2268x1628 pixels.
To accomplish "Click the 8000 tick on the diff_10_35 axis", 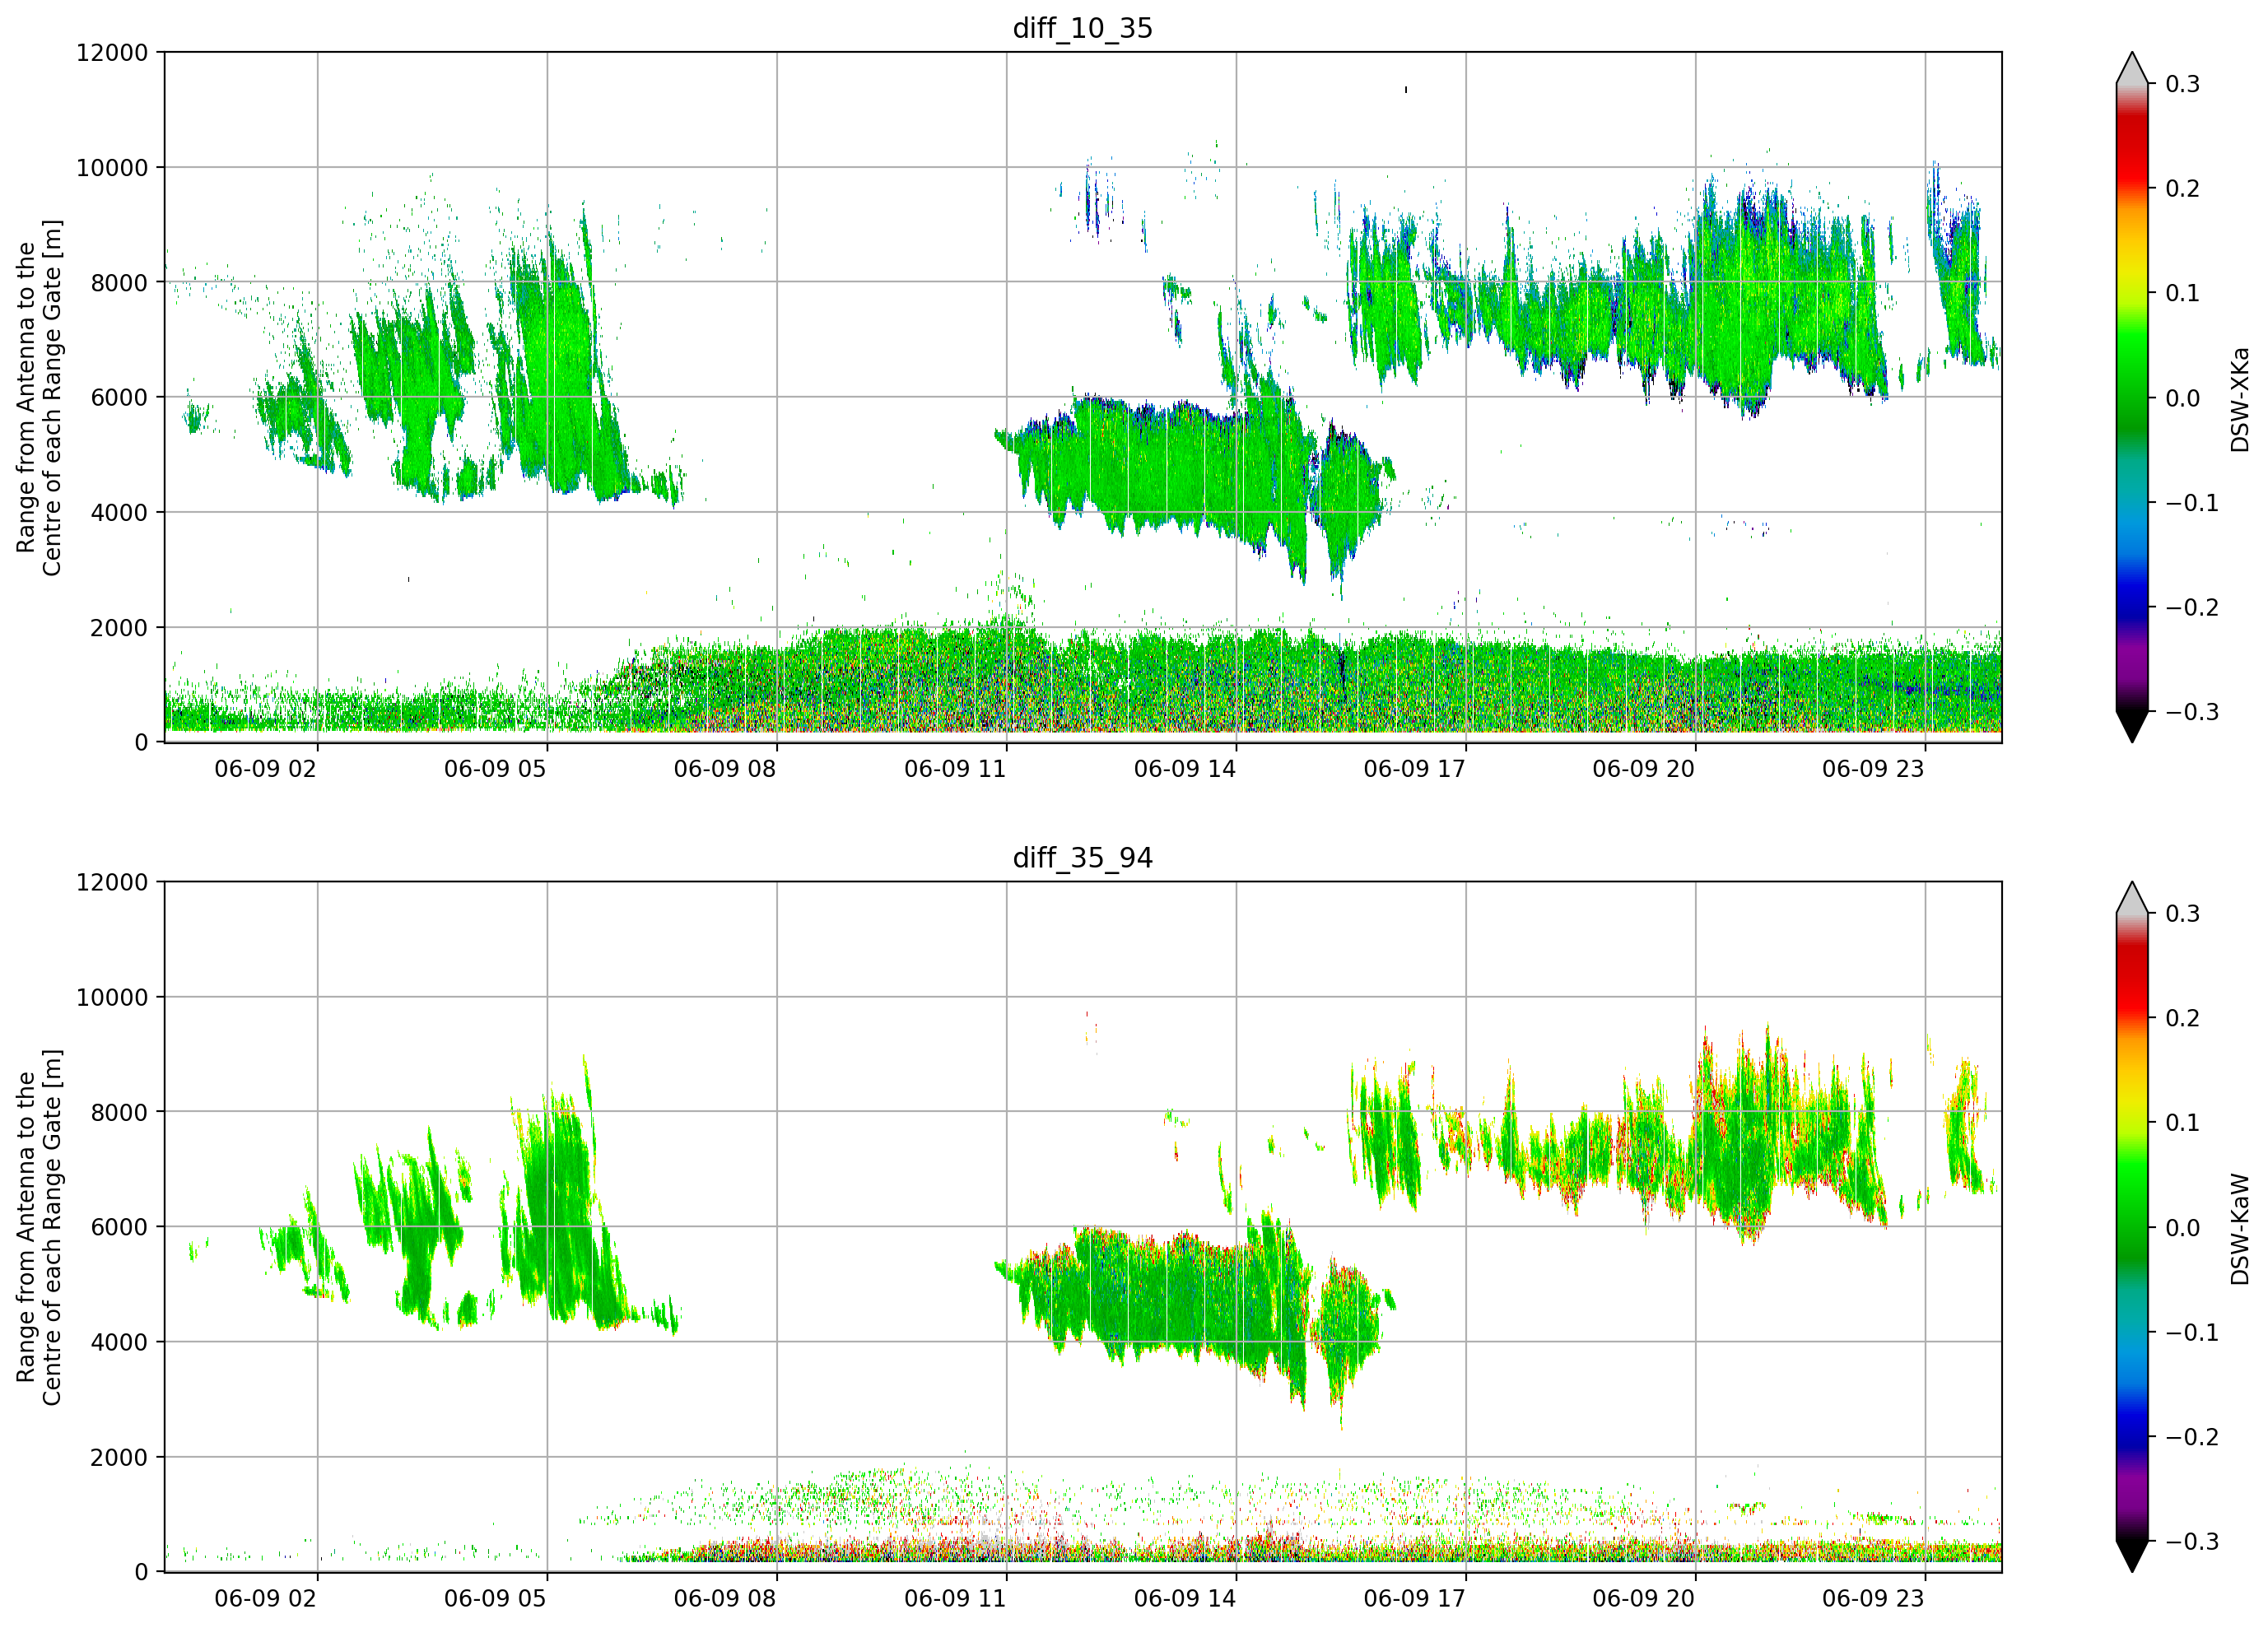I will tap(119, 282).
